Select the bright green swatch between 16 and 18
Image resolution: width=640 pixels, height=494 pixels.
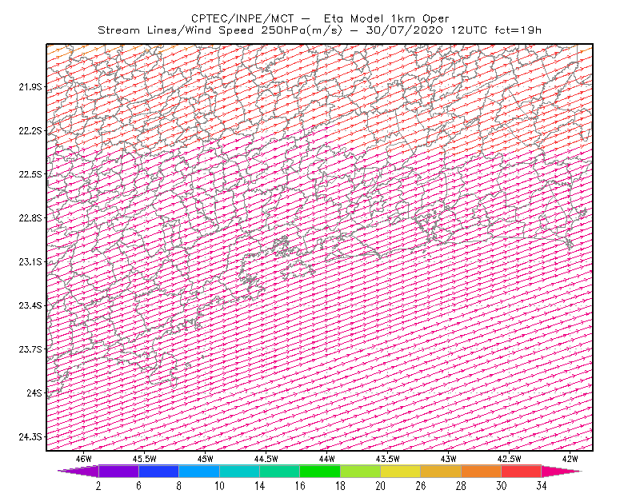tap(320, 471)
